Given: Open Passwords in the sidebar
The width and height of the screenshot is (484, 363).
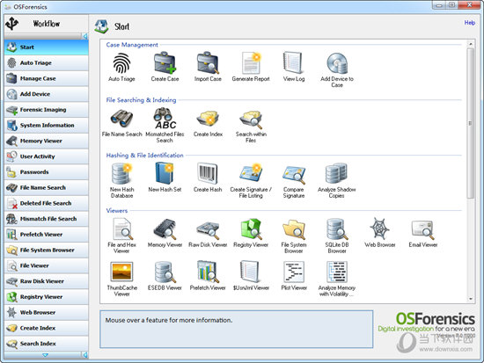Looking at the screenshot, I should click(x=47, y=172).
